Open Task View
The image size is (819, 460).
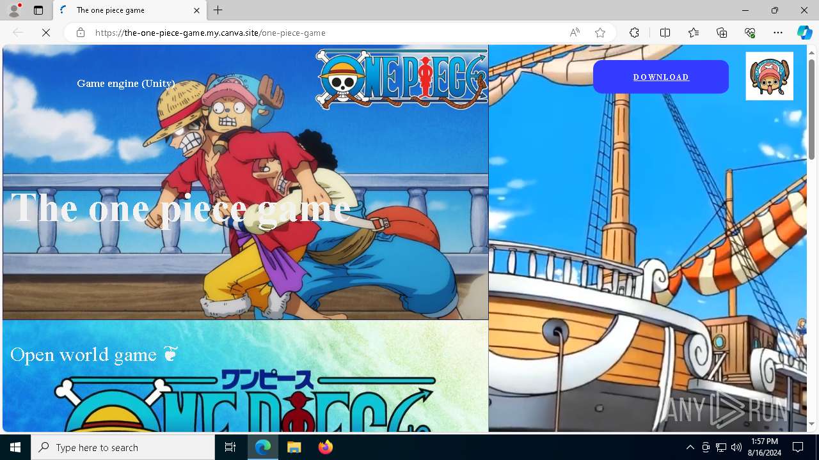(x=230, y=447)
